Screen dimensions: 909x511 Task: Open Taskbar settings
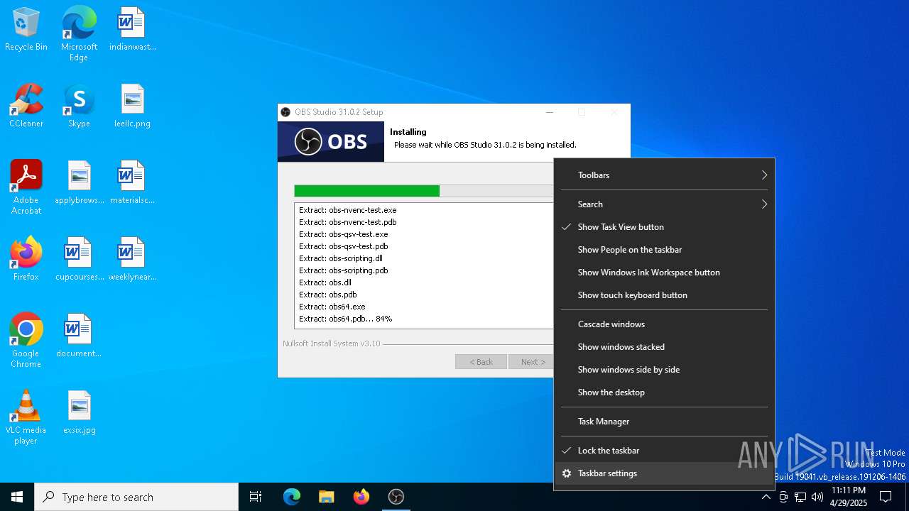[x=664, y=473]
